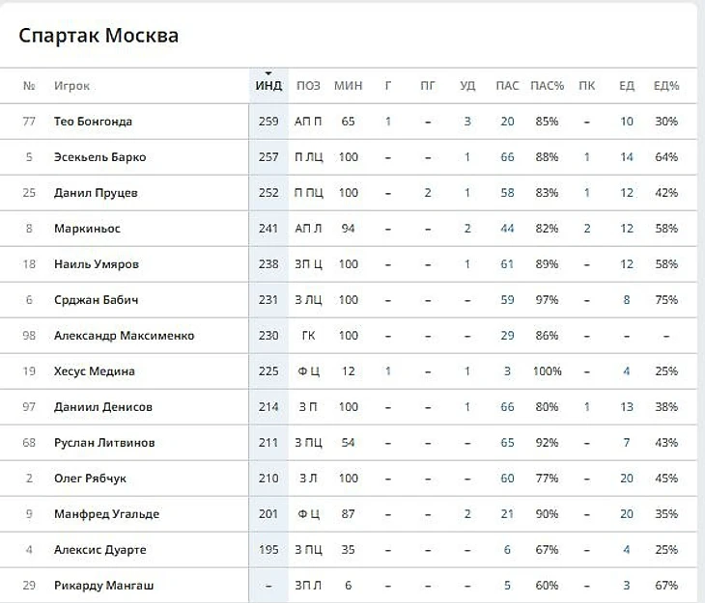Image resolution: width=705 pixels, height=603 pixels.
Task: Open player Данил Пруцев
Action: click(96, 193)
